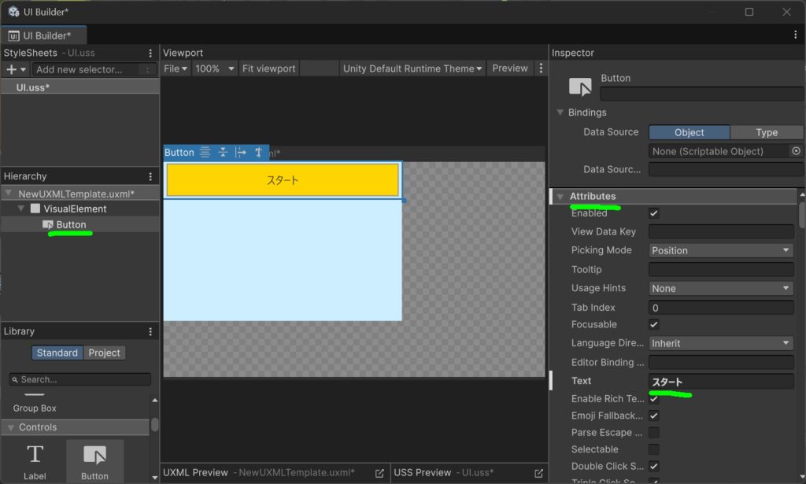806x484 pixels.
Task: Click Fit viewport button
Action: (x=268, y=68)
